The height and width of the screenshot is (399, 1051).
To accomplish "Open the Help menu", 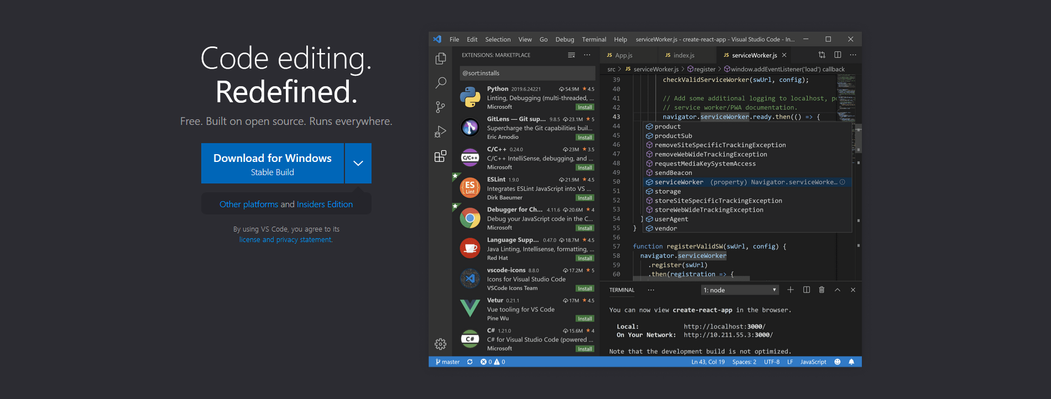I will tap(620, 39).
